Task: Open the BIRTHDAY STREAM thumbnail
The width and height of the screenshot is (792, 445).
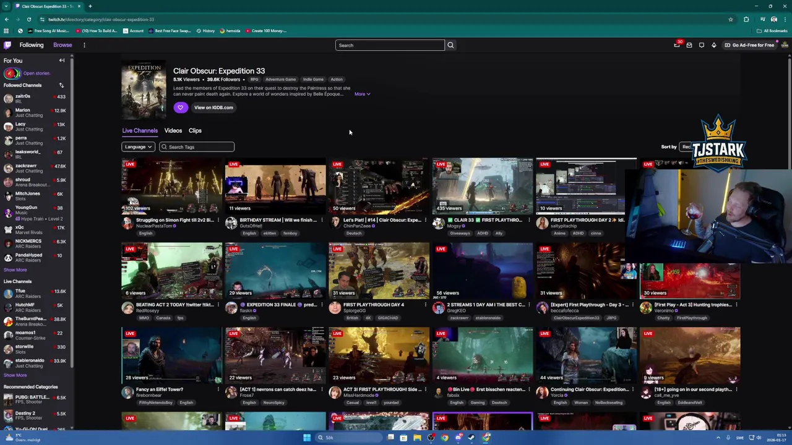Action: click(275, 186)
